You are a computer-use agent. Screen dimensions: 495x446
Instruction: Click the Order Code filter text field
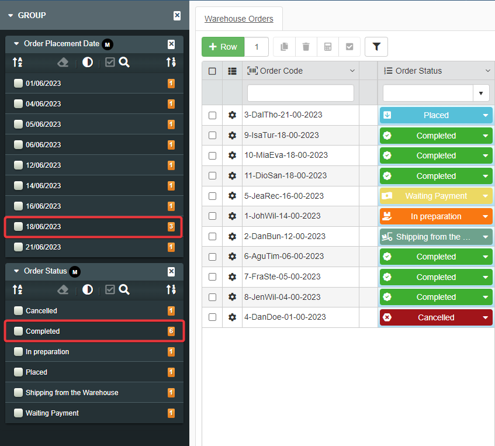pyautogui.click(x=300, y=93)
